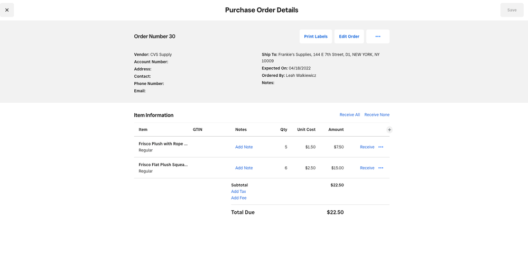This screenshot has height=261, width=528.
Task: Select the Frisco Plush with Rope item name
Action: 163,143
